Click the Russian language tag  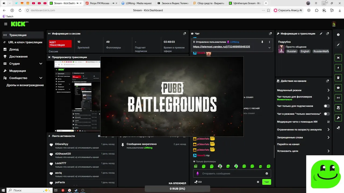292,51
